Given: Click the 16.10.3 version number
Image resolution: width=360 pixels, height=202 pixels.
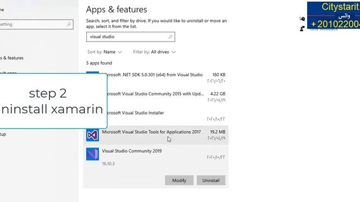Looking at the screenshot, I should pos(109,163).
